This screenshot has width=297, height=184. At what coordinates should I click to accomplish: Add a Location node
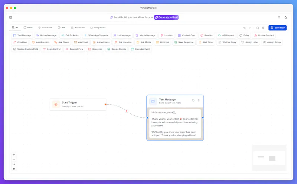[167, 35]
